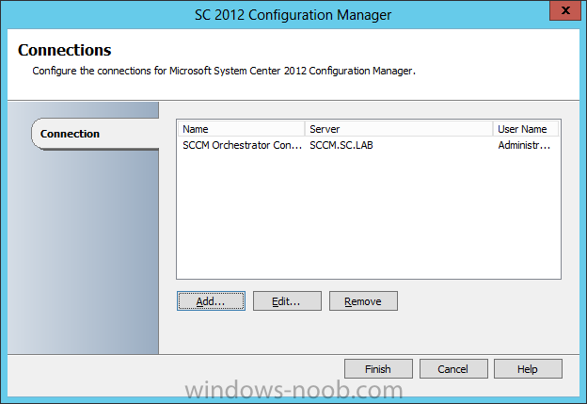Click the SCCM.SC.LAB server cell
This screenshot has width=587, height=404.
click(x=341, y=145)
